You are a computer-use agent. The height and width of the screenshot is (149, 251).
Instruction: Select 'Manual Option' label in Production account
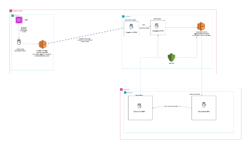157,19
